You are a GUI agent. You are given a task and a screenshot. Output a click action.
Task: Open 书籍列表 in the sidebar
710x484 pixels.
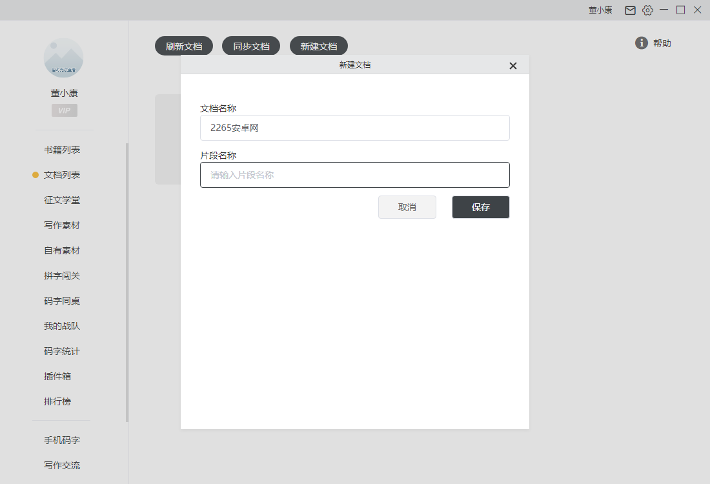[61, 149]
